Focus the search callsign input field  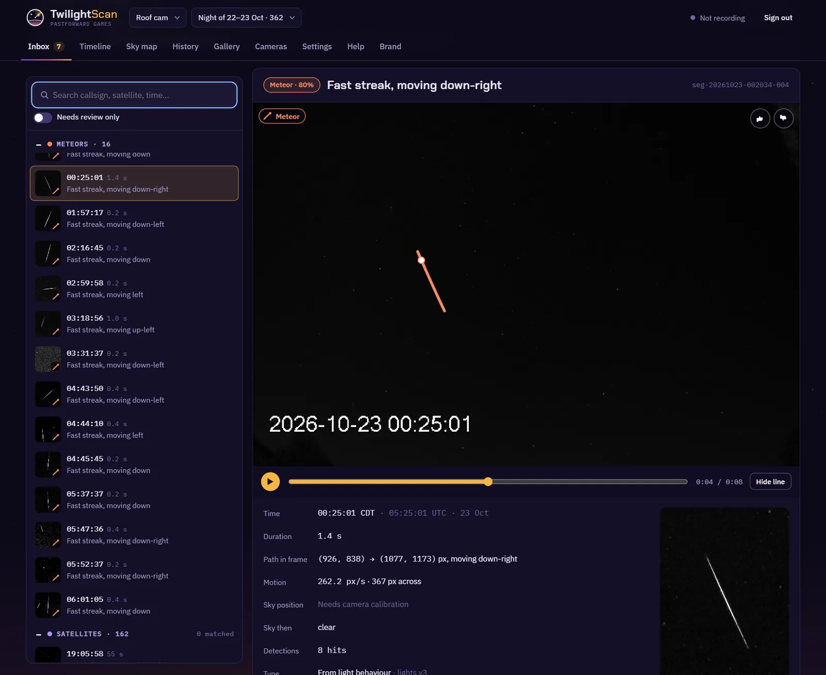tap(134, 95)
